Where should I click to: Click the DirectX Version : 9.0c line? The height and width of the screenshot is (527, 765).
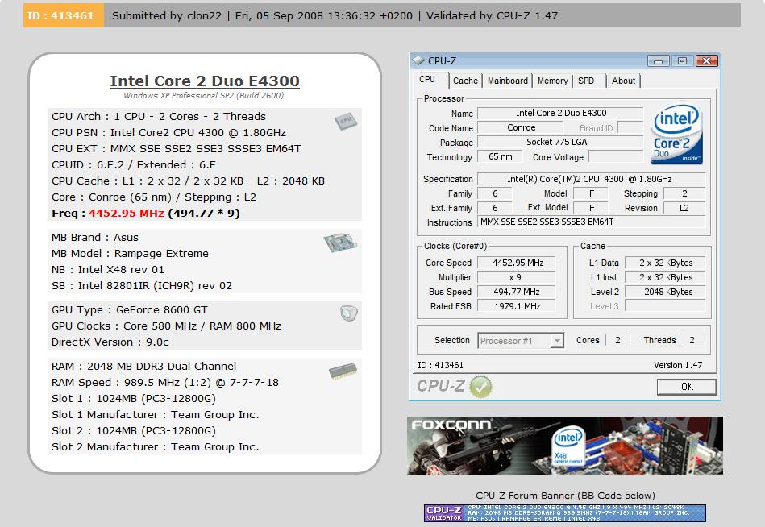[x=110, y=342]
